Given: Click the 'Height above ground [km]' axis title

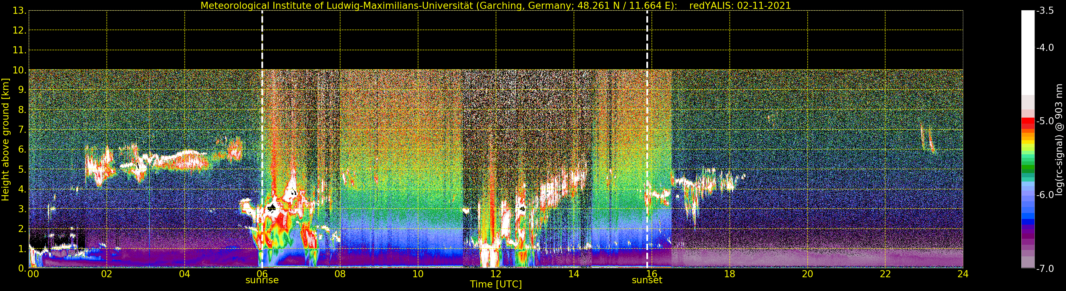Looking at the screenshot, I should (x=5, y=139).
